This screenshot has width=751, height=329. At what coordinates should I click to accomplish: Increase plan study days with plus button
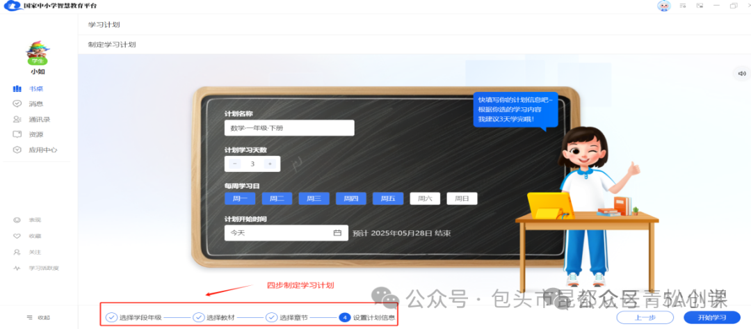(270, 164)
